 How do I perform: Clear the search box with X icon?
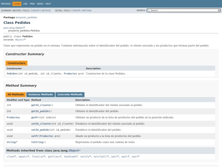tap(219, 10)
